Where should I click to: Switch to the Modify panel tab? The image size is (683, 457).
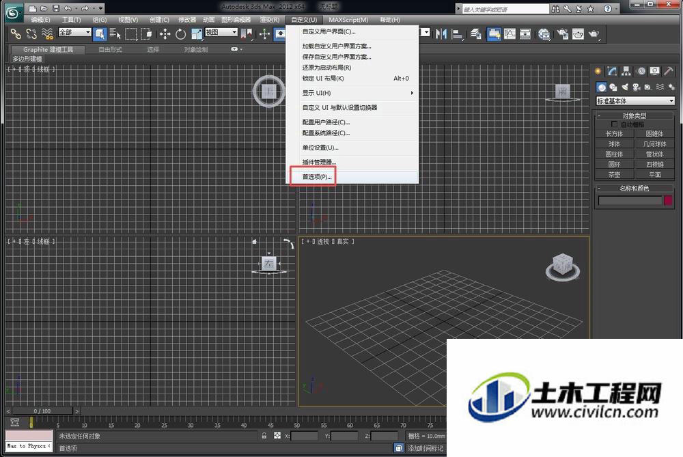[613, 71]
